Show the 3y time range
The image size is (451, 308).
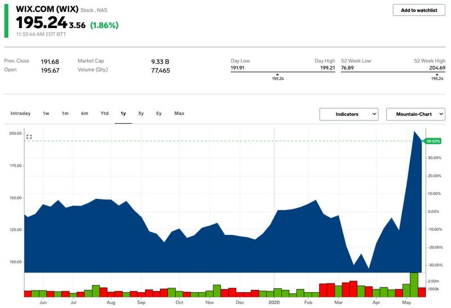pyautogui.click(x=141, y=114)
